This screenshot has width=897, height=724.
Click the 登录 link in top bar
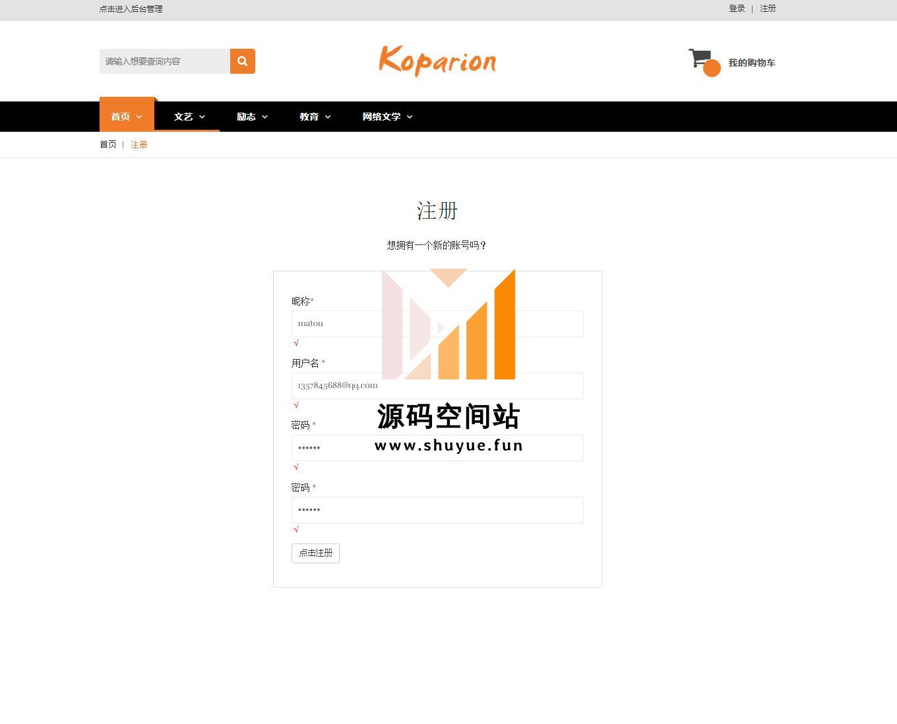click(737, 9)
